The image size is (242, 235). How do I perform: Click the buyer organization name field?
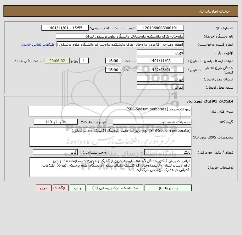click(x=120, y=36)
